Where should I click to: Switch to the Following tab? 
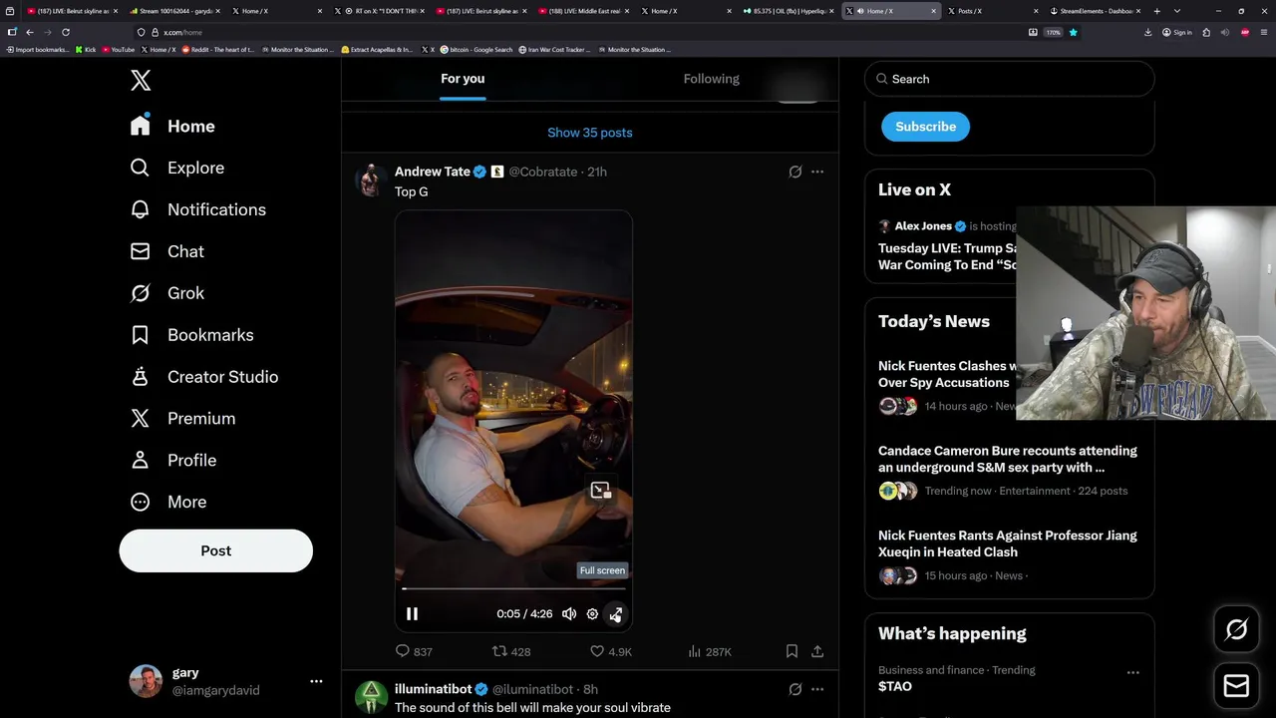pos(711,79)
